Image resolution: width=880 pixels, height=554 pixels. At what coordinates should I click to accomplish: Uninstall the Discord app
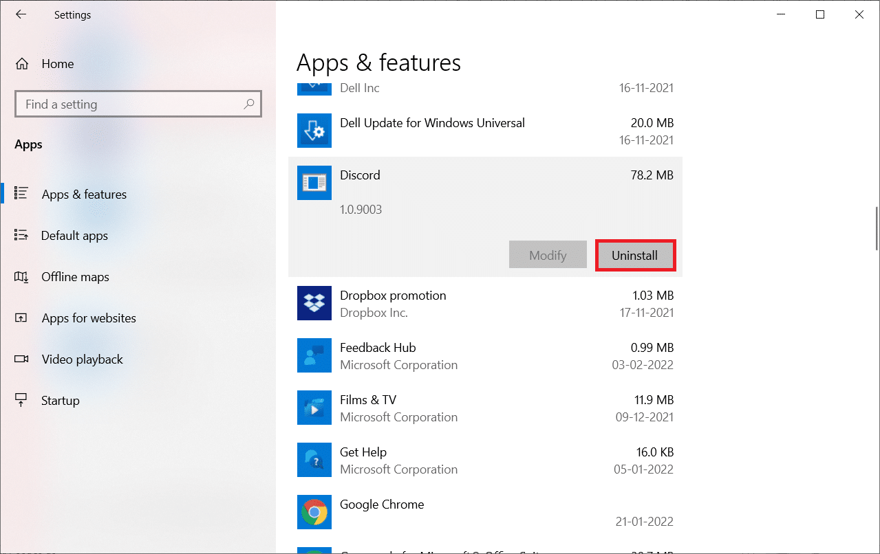[x=635, y=255]
